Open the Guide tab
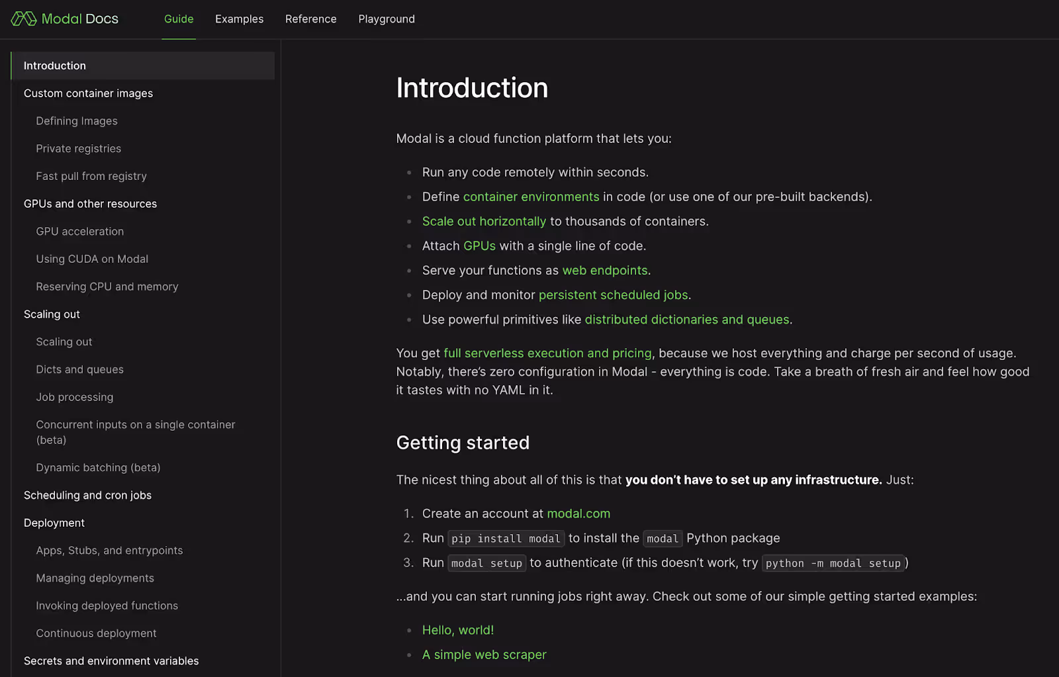Screen dimensions: 1059x677 tap(179, 19)
